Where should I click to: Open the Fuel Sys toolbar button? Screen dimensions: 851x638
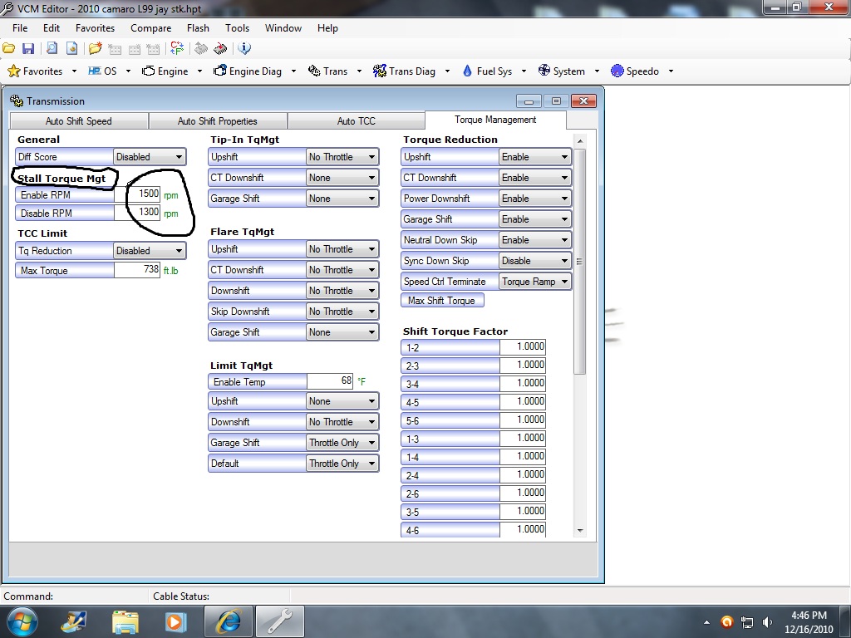[x=487, y=71]
